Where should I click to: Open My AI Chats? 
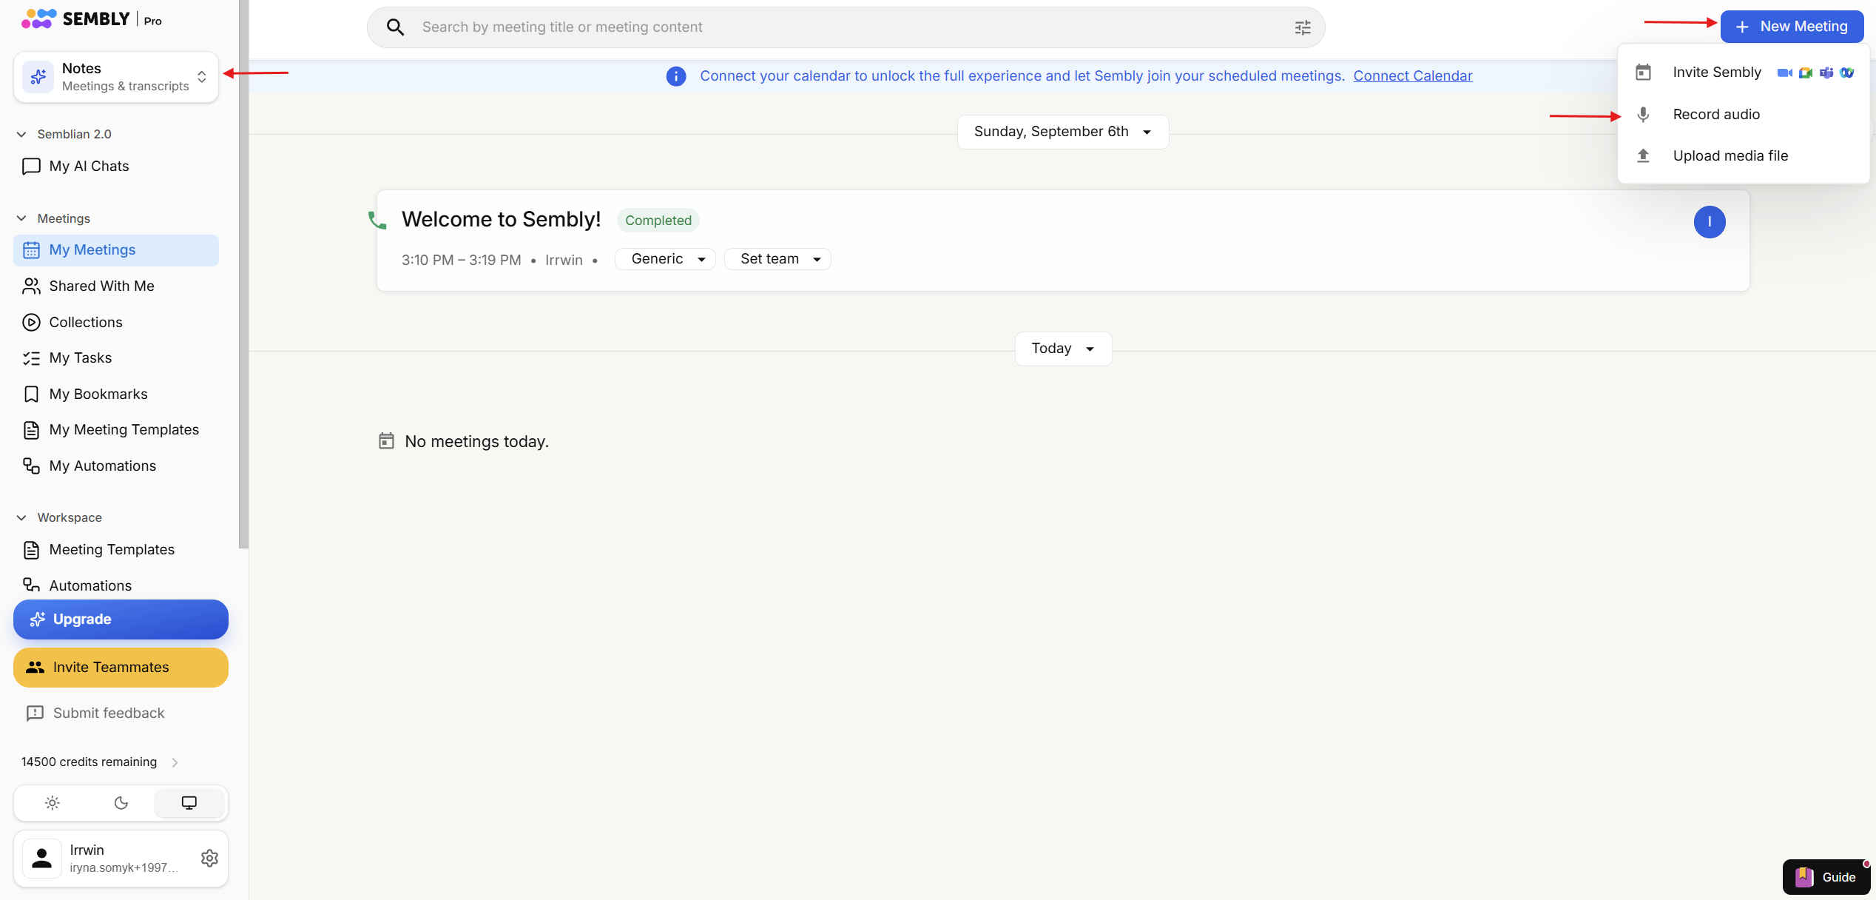(x=116, y=166)
